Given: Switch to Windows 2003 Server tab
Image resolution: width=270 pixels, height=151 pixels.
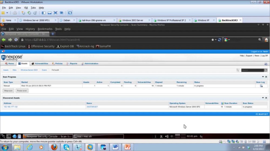Looking at the screenshot, I should click(133, 20).
